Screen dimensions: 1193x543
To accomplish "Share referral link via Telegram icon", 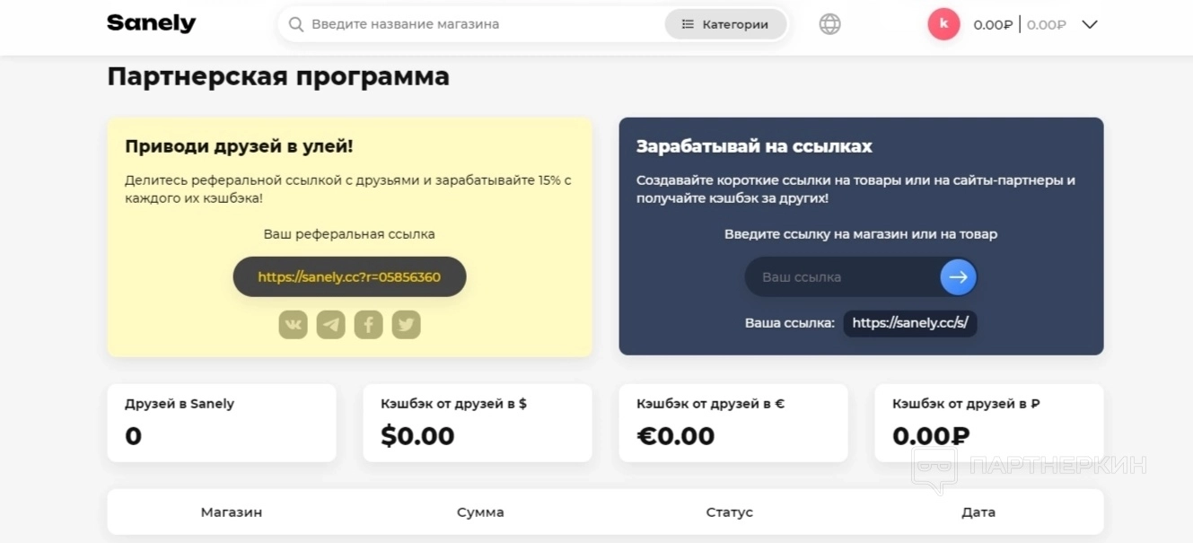I will point(331,325).
